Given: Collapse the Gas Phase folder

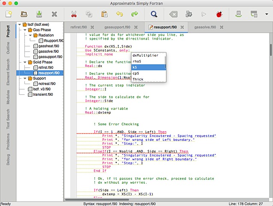Looking at the screenshot, I should 25,30.
